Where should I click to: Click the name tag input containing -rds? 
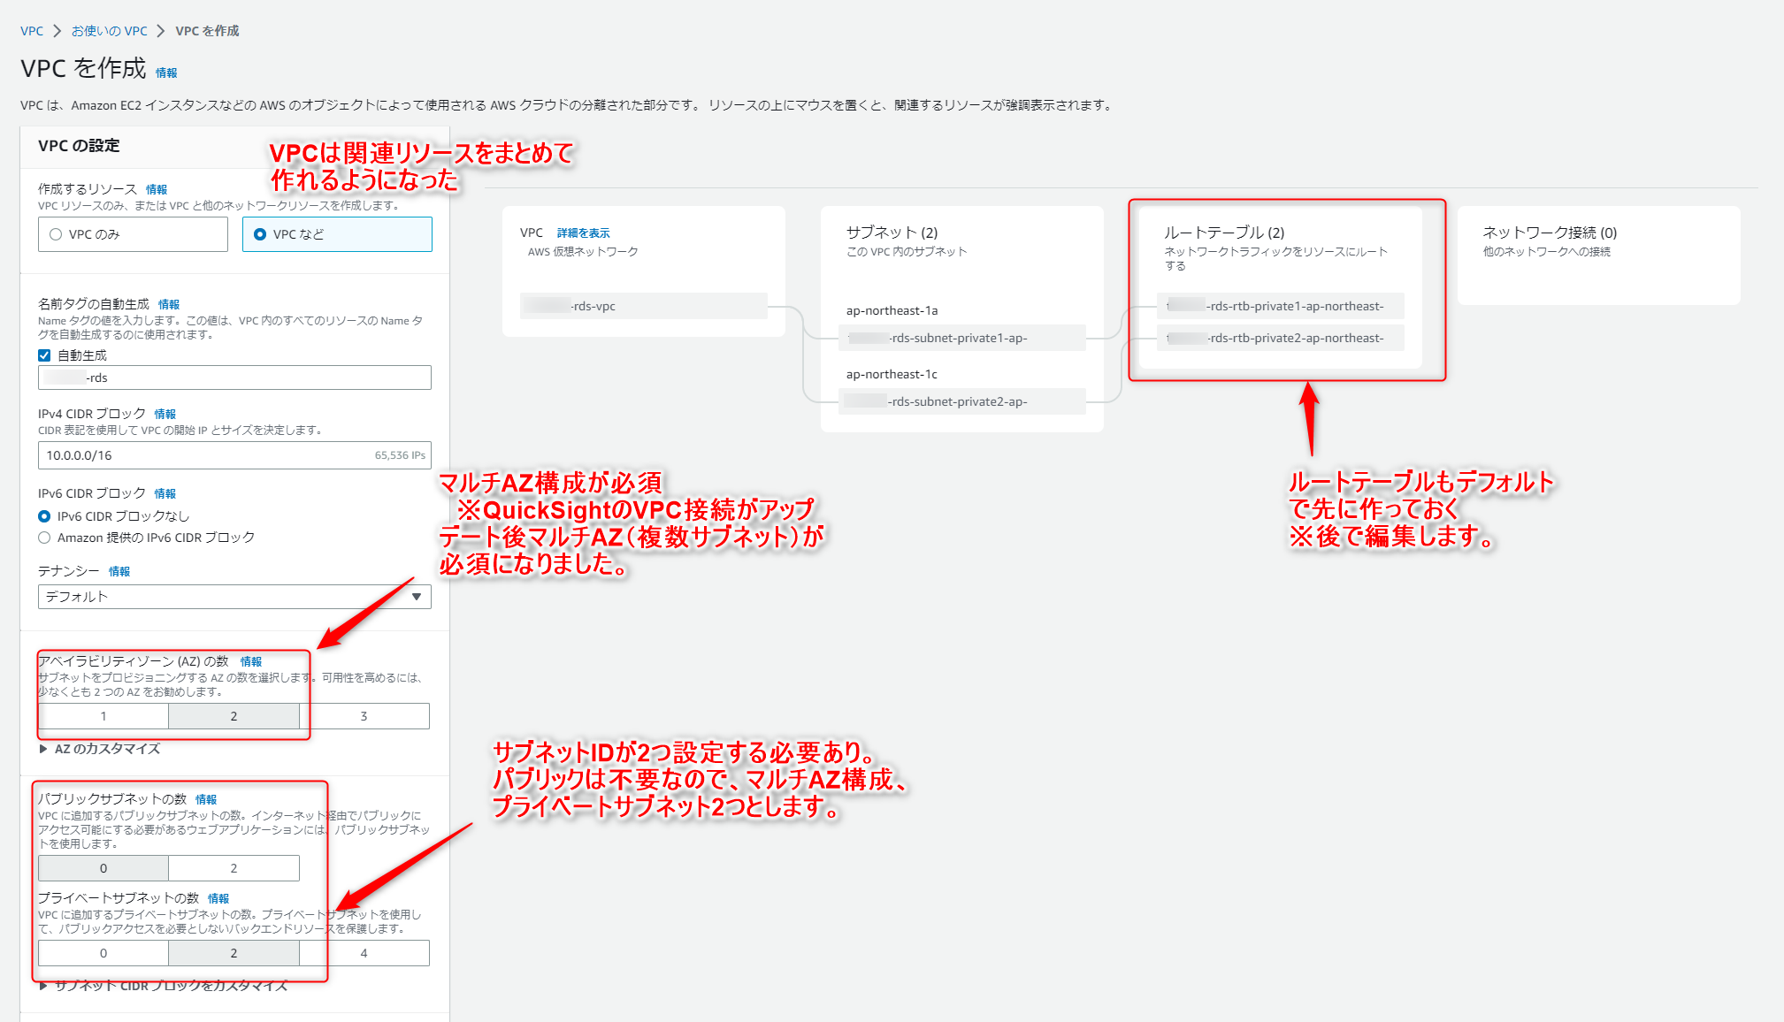tap(234, 377)
